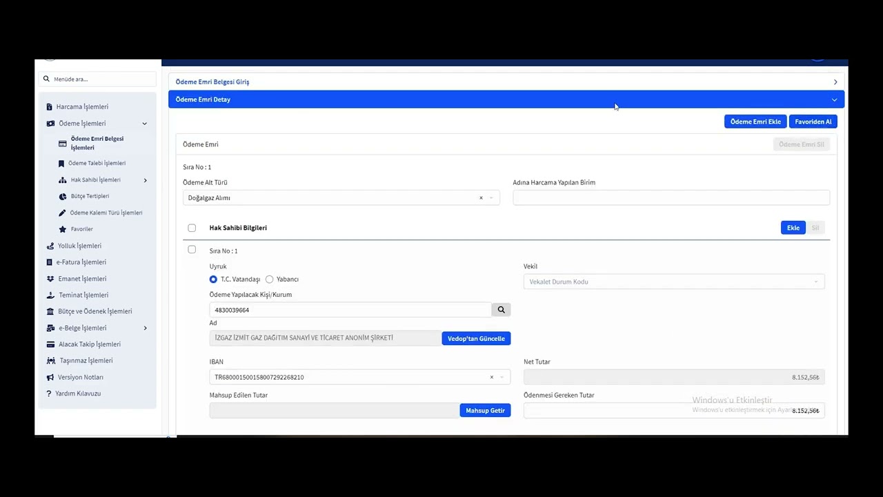Select the T.C. Vatandaşı radio button

(x=213, y=280)
